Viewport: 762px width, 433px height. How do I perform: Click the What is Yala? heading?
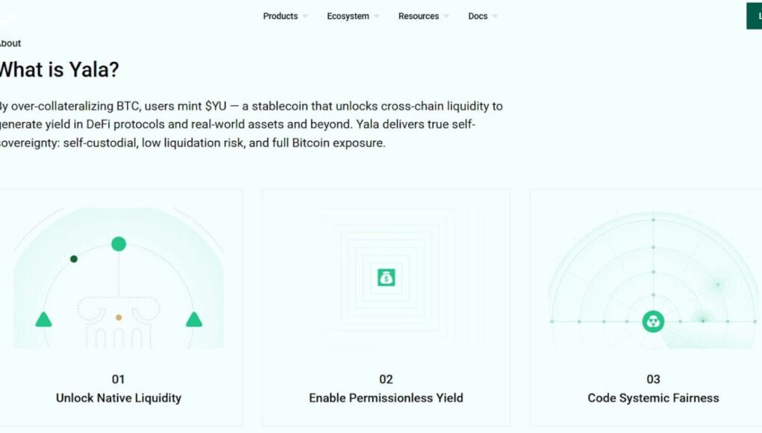[x=58, y=70]
